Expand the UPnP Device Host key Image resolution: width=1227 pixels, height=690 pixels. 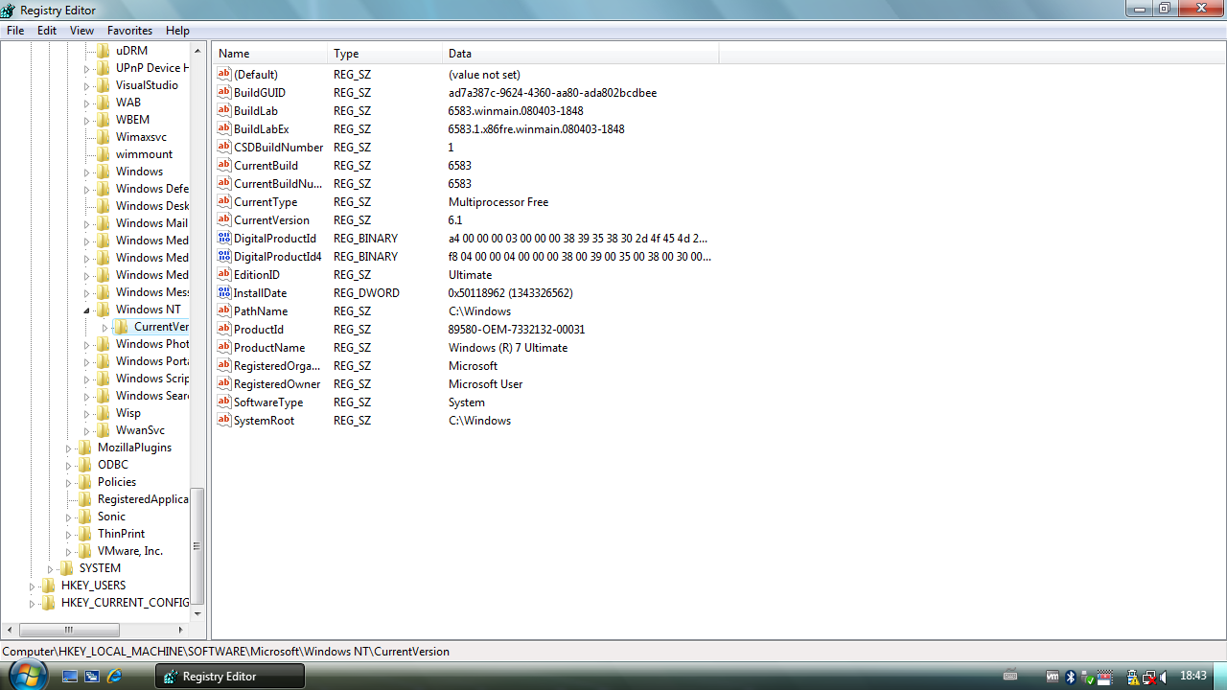[x=86, y=68]
